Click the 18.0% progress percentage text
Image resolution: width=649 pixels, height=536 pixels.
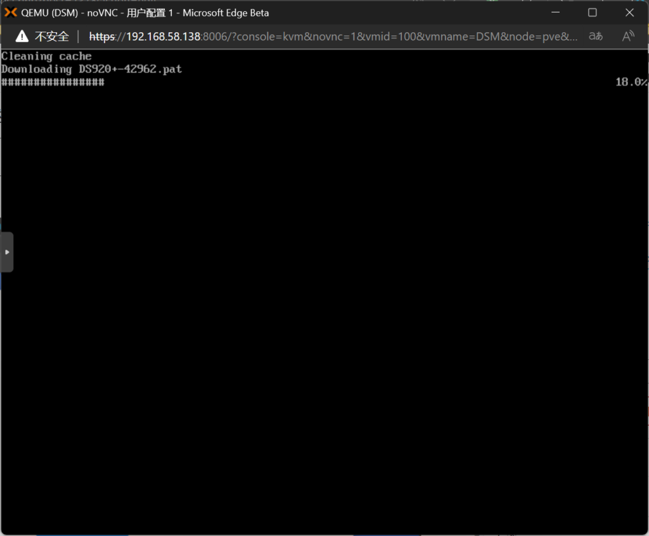point(631,82)
